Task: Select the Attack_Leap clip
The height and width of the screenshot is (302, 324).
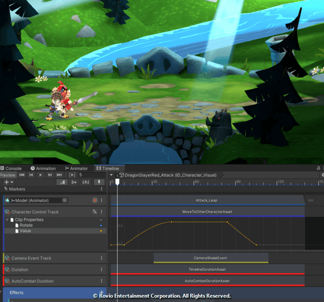Action: [x=207, y=200]
